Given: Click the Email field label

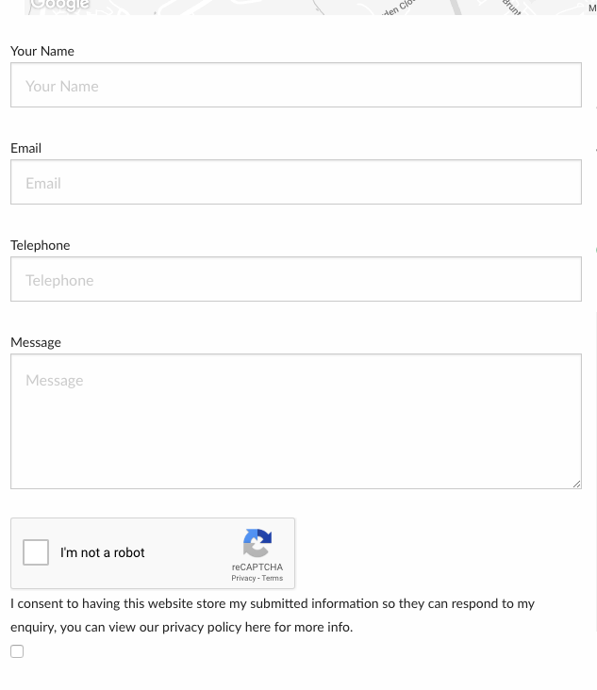Looking at the screenshot, I should click(x=26, y=148).
